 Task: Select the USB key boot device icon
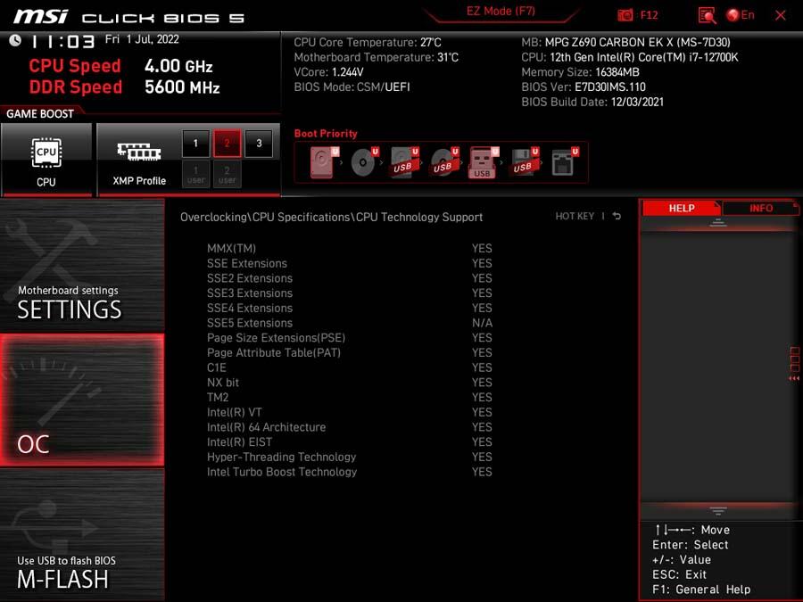(x=484, y=162)
